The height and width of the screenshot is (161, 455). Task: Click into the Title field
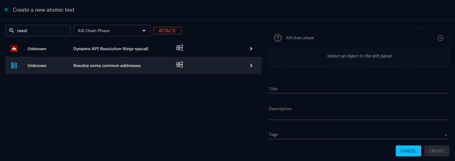pos(359,89)
